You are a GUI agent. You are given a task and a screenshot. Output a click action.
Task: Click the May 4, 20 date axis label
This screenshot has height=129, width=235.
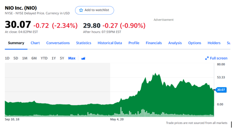(x=117, y=119)
